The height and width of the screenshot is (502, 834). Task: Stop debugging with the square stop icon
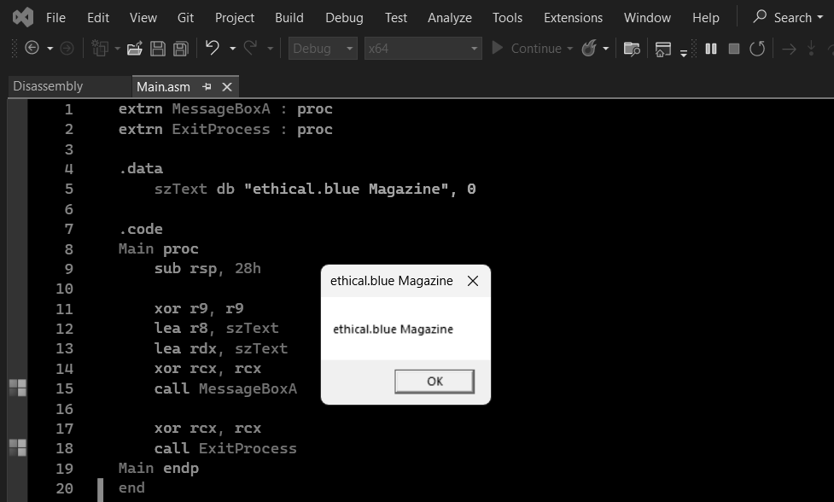(734, 49)
